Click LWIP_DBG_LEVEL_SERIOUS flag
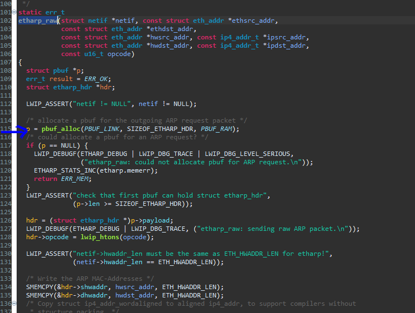Image resolution: width=415 pixels, height=313 pixels. click(247, 154)
